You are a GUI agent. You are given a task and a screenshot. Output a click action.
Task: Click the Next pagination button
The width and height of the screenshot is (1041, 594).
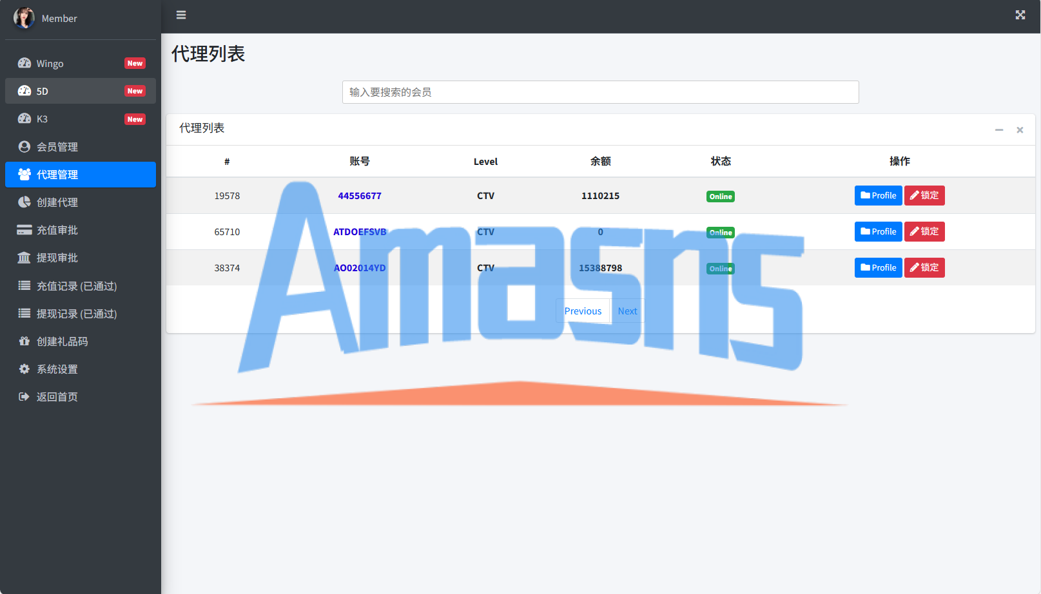pos(627,311)
